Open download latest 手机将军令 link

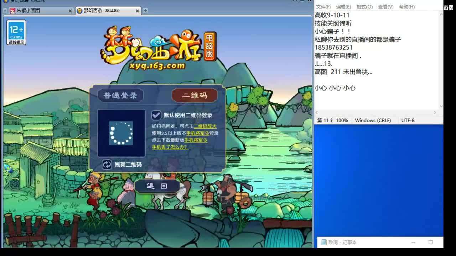tap(196, 140)
